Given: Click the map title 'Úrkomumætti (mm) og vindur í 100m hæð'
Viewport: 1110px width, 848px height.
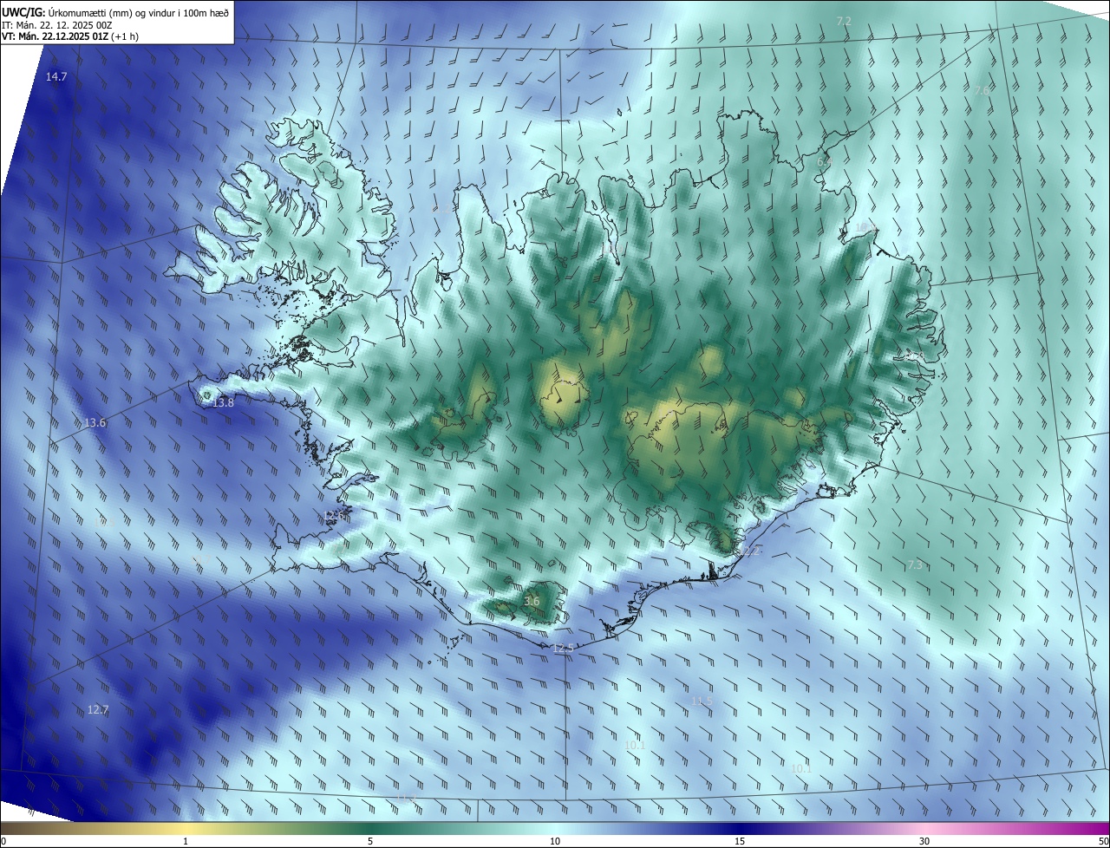Looking at the screenshot, I should pyautogui.click(x=139, y=12).
